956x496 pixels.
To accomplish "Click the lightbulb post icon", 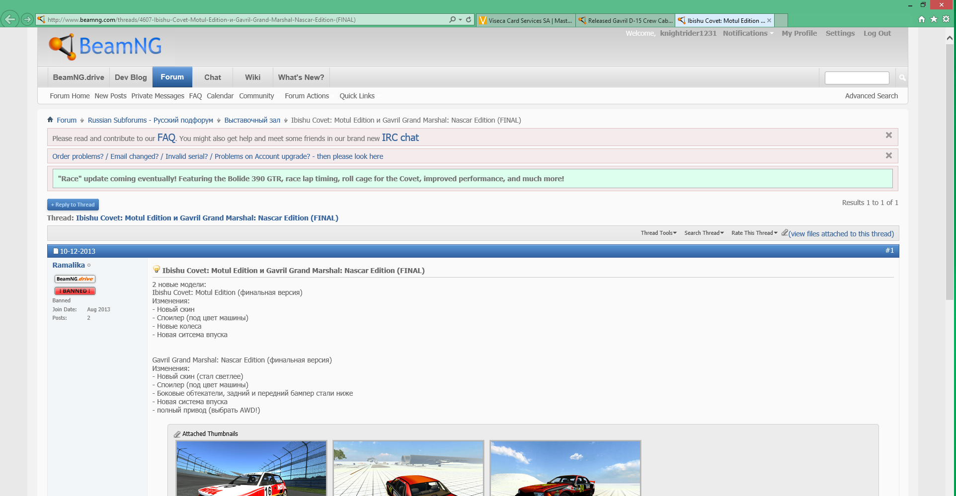I will pos(157,269).
